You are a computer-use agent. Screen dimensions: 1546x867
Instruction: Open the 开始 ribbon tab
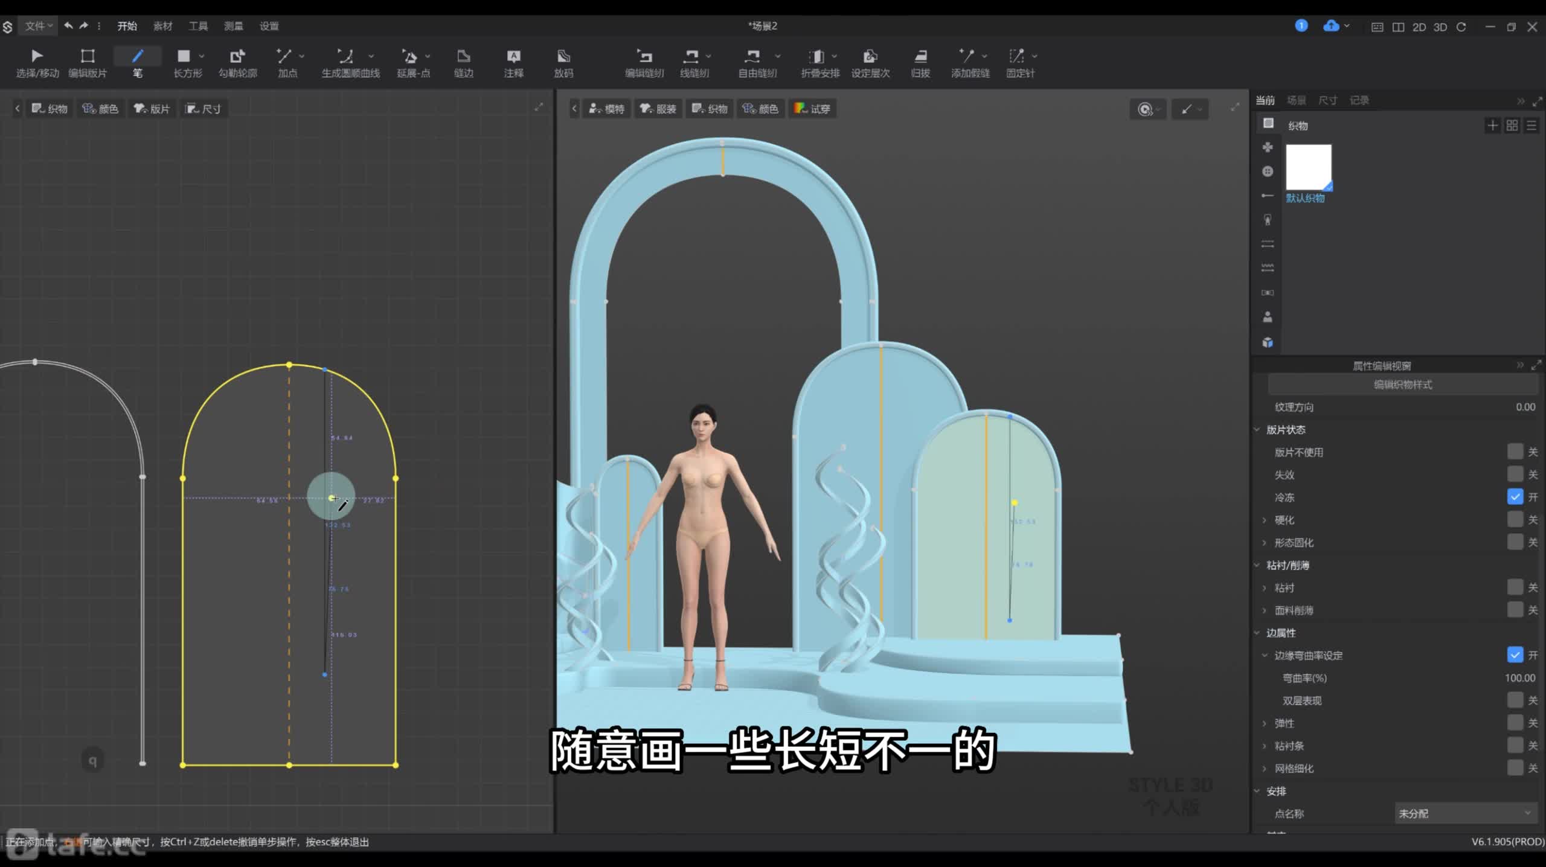127,26
